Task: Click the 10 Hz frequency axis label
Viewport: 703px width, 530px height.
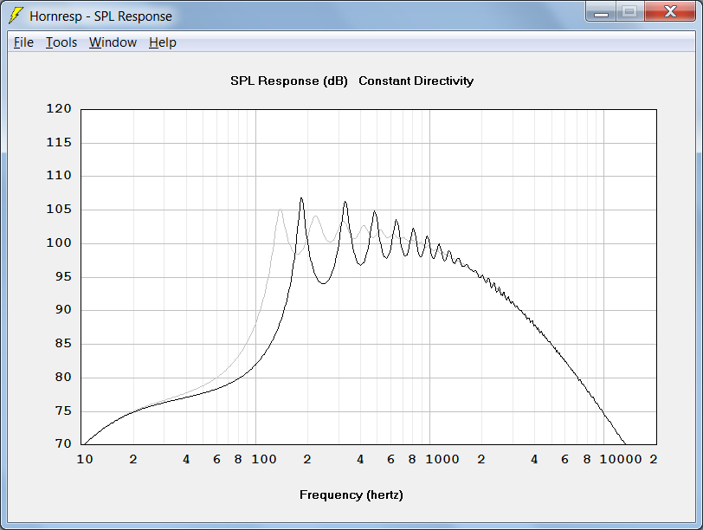Action: point(85,459)
